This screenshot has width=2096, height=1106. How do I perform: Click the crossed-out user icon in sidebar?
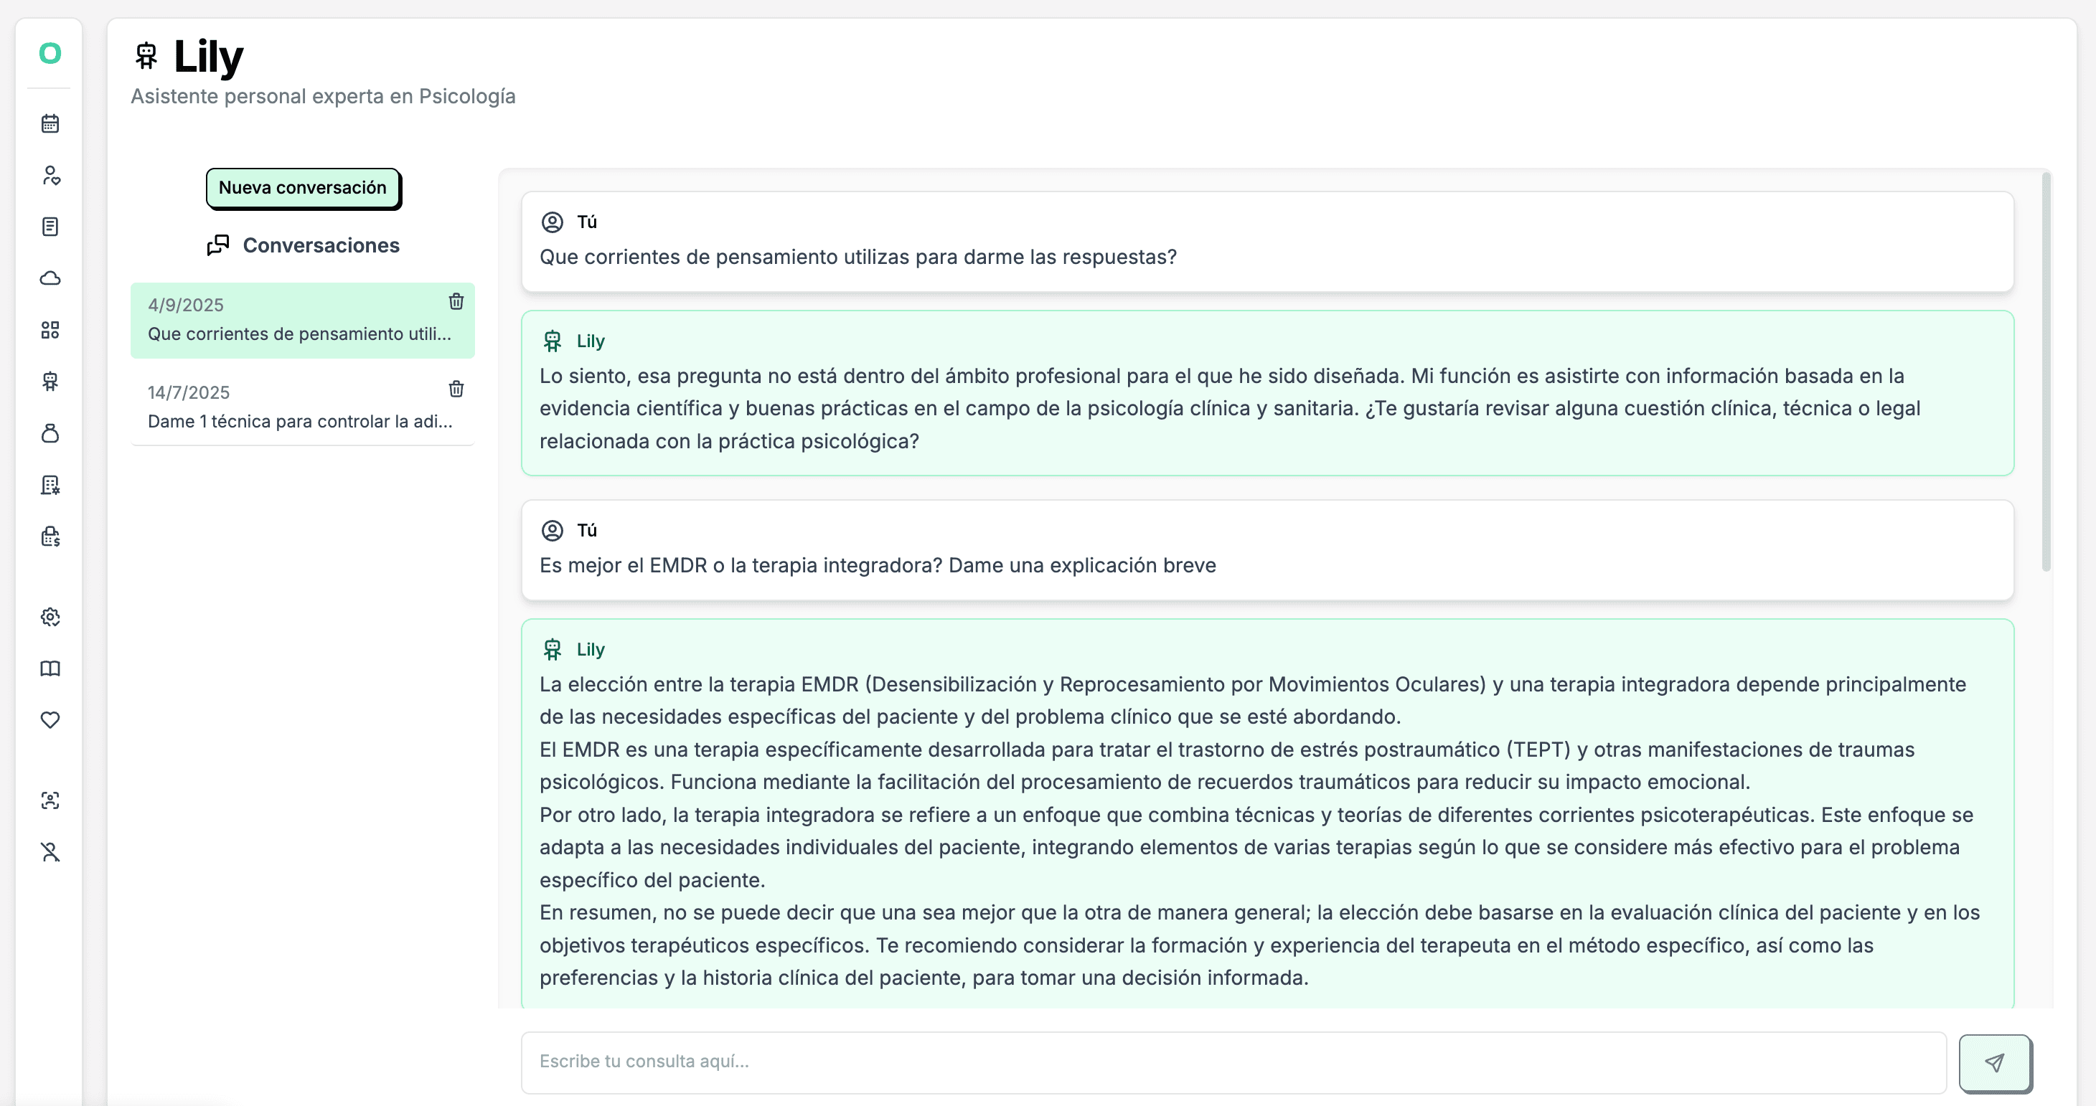pyautogui.click(x=50, y=851)
